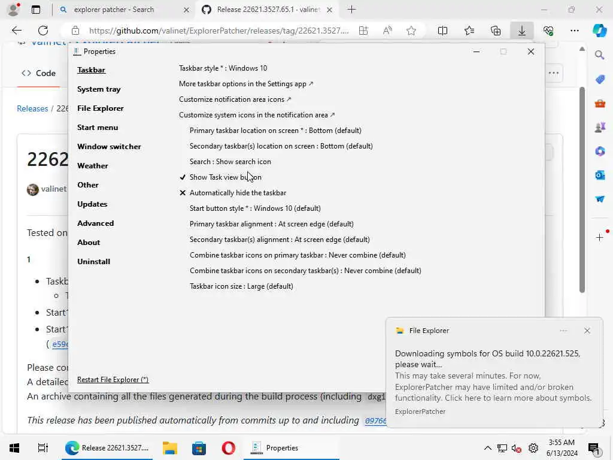Open Edge sidebar Microsoft 365 icon
This screenshot has height=460, width=613.
pyautogui.click(x=600, y=151)
